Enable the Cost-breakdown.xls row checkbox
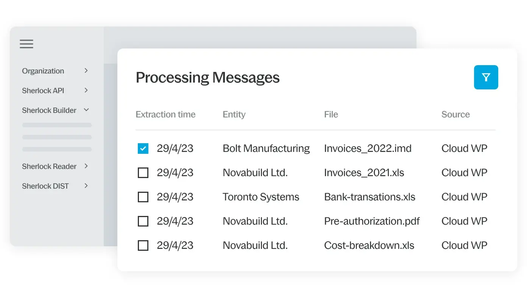This screenshot has height=297, width=527. [143, 245]
